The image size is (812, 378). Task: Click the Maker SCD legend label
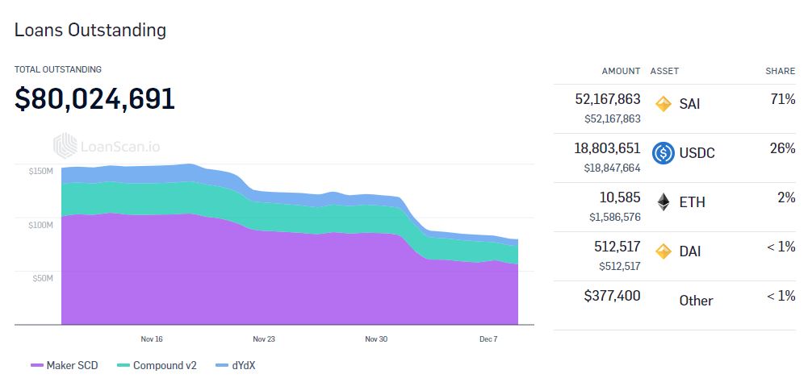click(x=72, y=366)
